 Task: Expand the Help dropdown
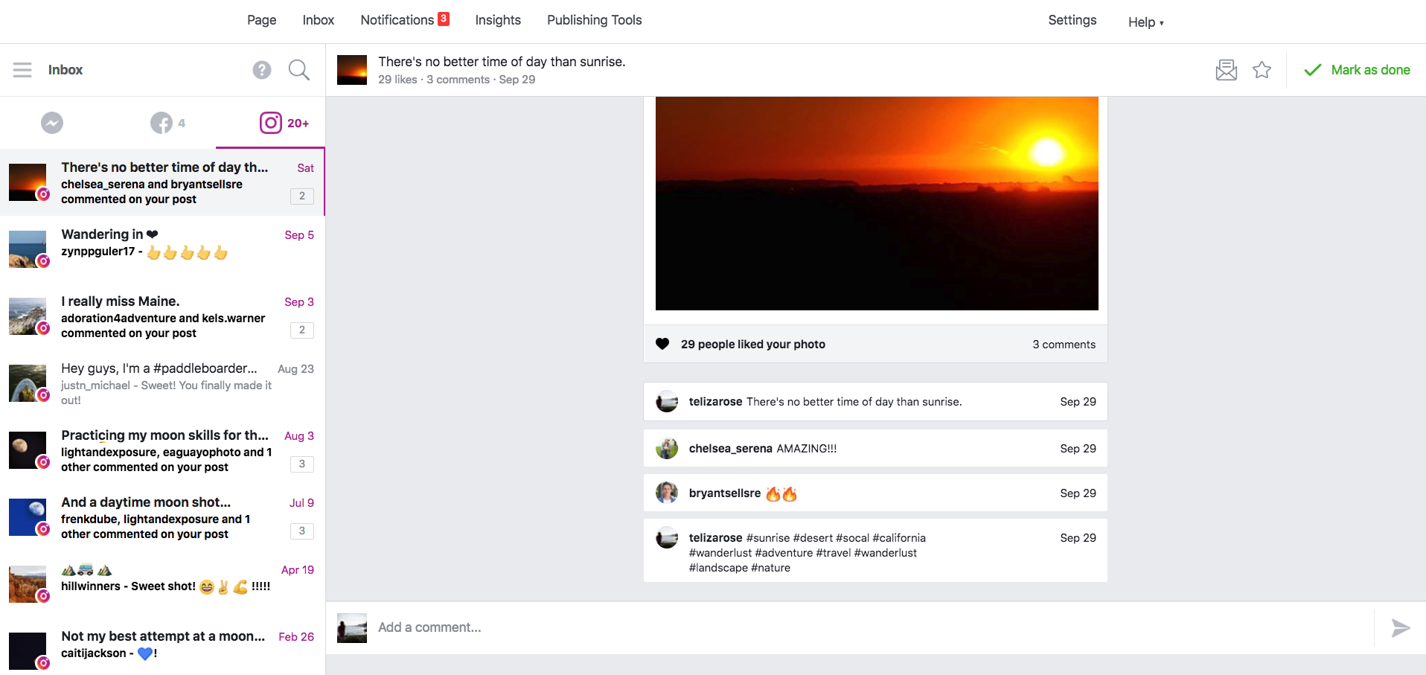coord(1145,22)
